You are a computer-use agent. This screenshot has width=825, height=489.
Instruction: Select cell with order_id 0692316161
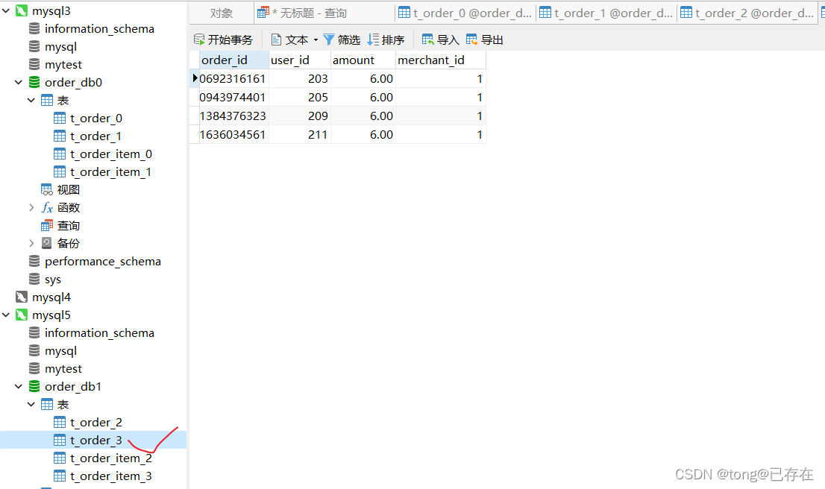234,78
